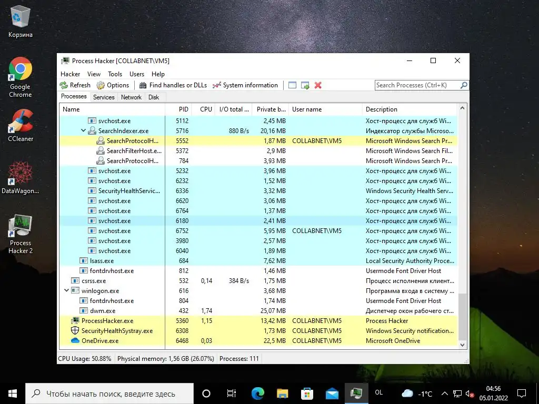Screen dimensions: 539x404
Task: Select fontdrvhost.exe row with PID 812
Action: (x=258, y=271)
